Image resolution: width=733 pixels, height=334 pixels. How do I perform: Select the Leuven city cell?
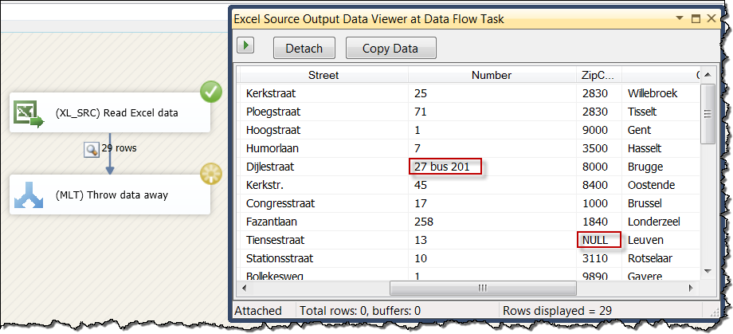click(661, 241)
